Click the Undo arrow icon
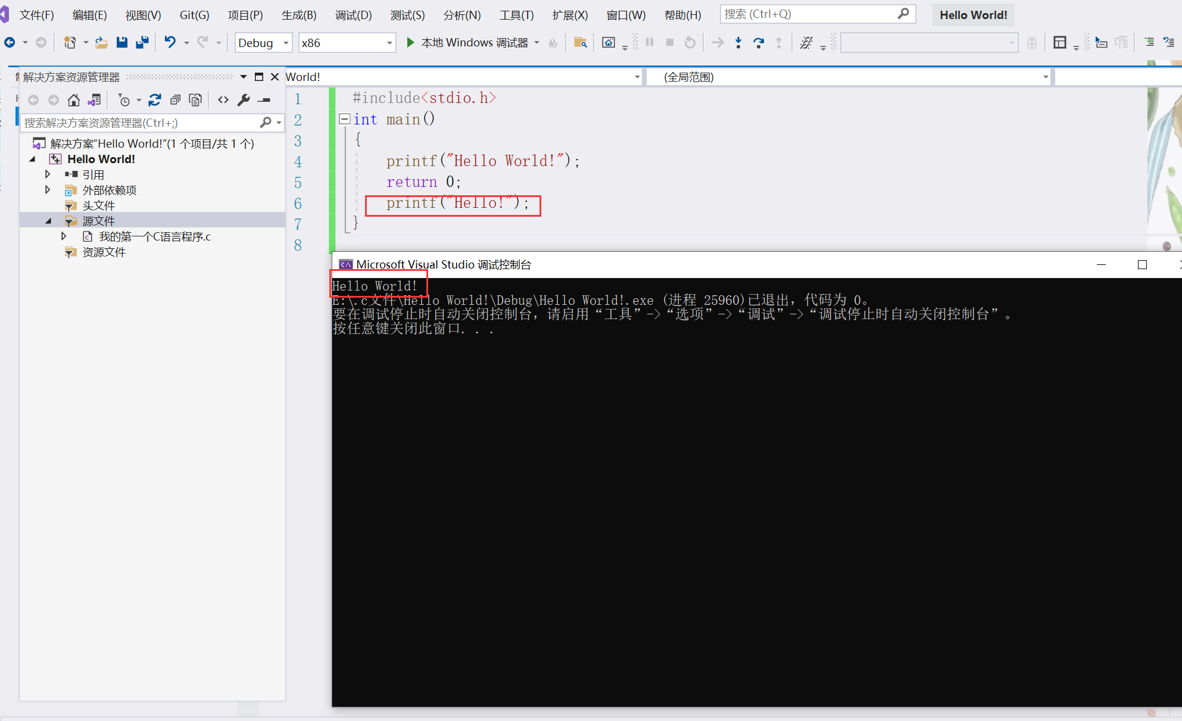This screenshot has height=721, width=1182. tap(170, 42)
